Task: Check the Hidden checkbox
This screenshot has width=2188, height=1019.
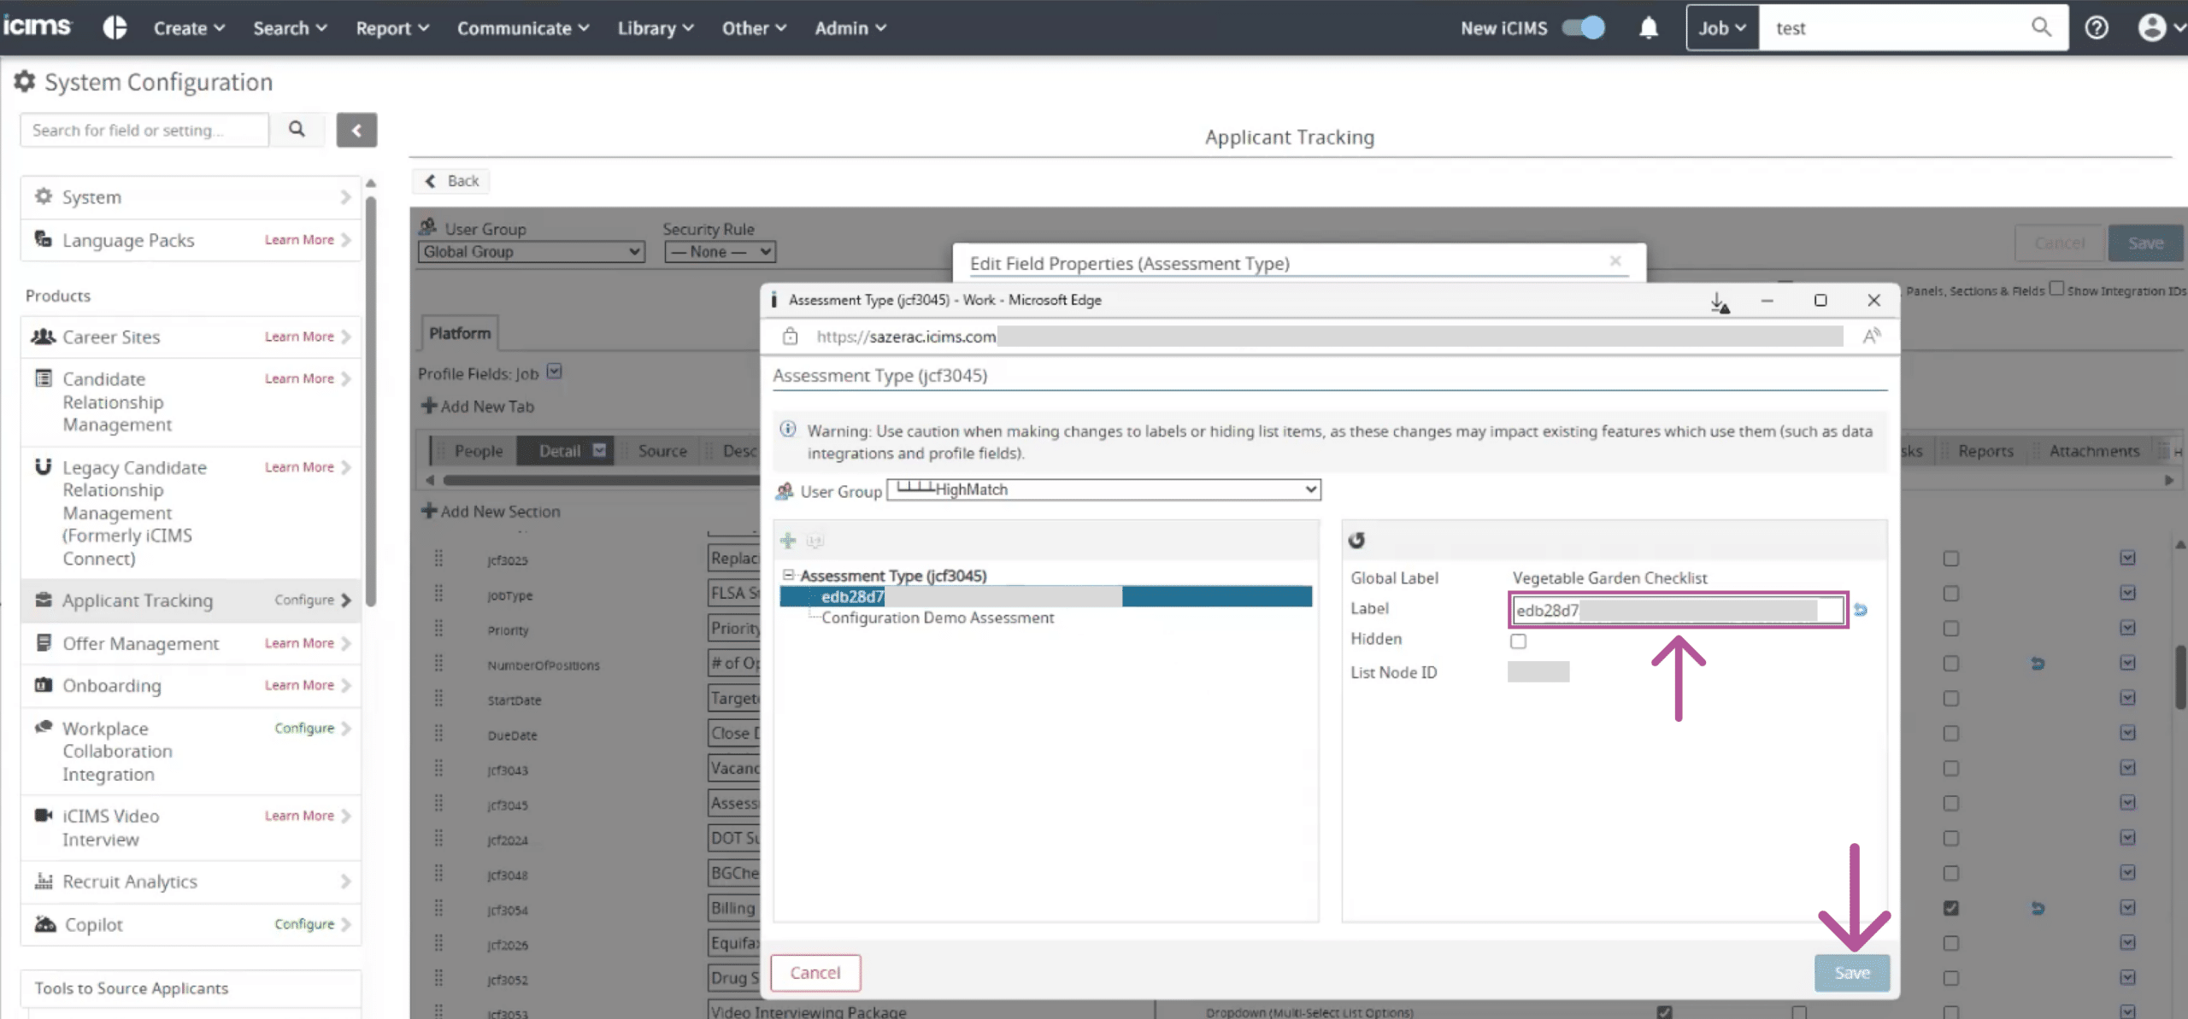Action: click(1518, 641)
